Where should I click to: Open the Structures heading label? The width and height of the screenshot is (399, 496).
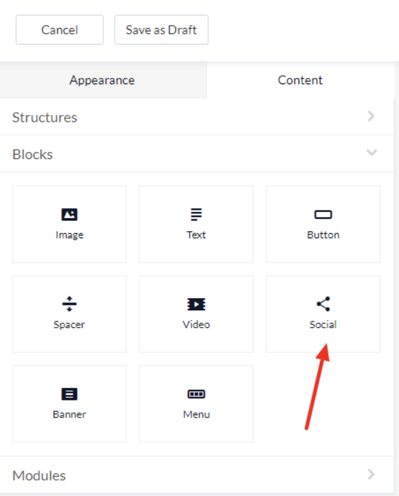pos(45,117)
